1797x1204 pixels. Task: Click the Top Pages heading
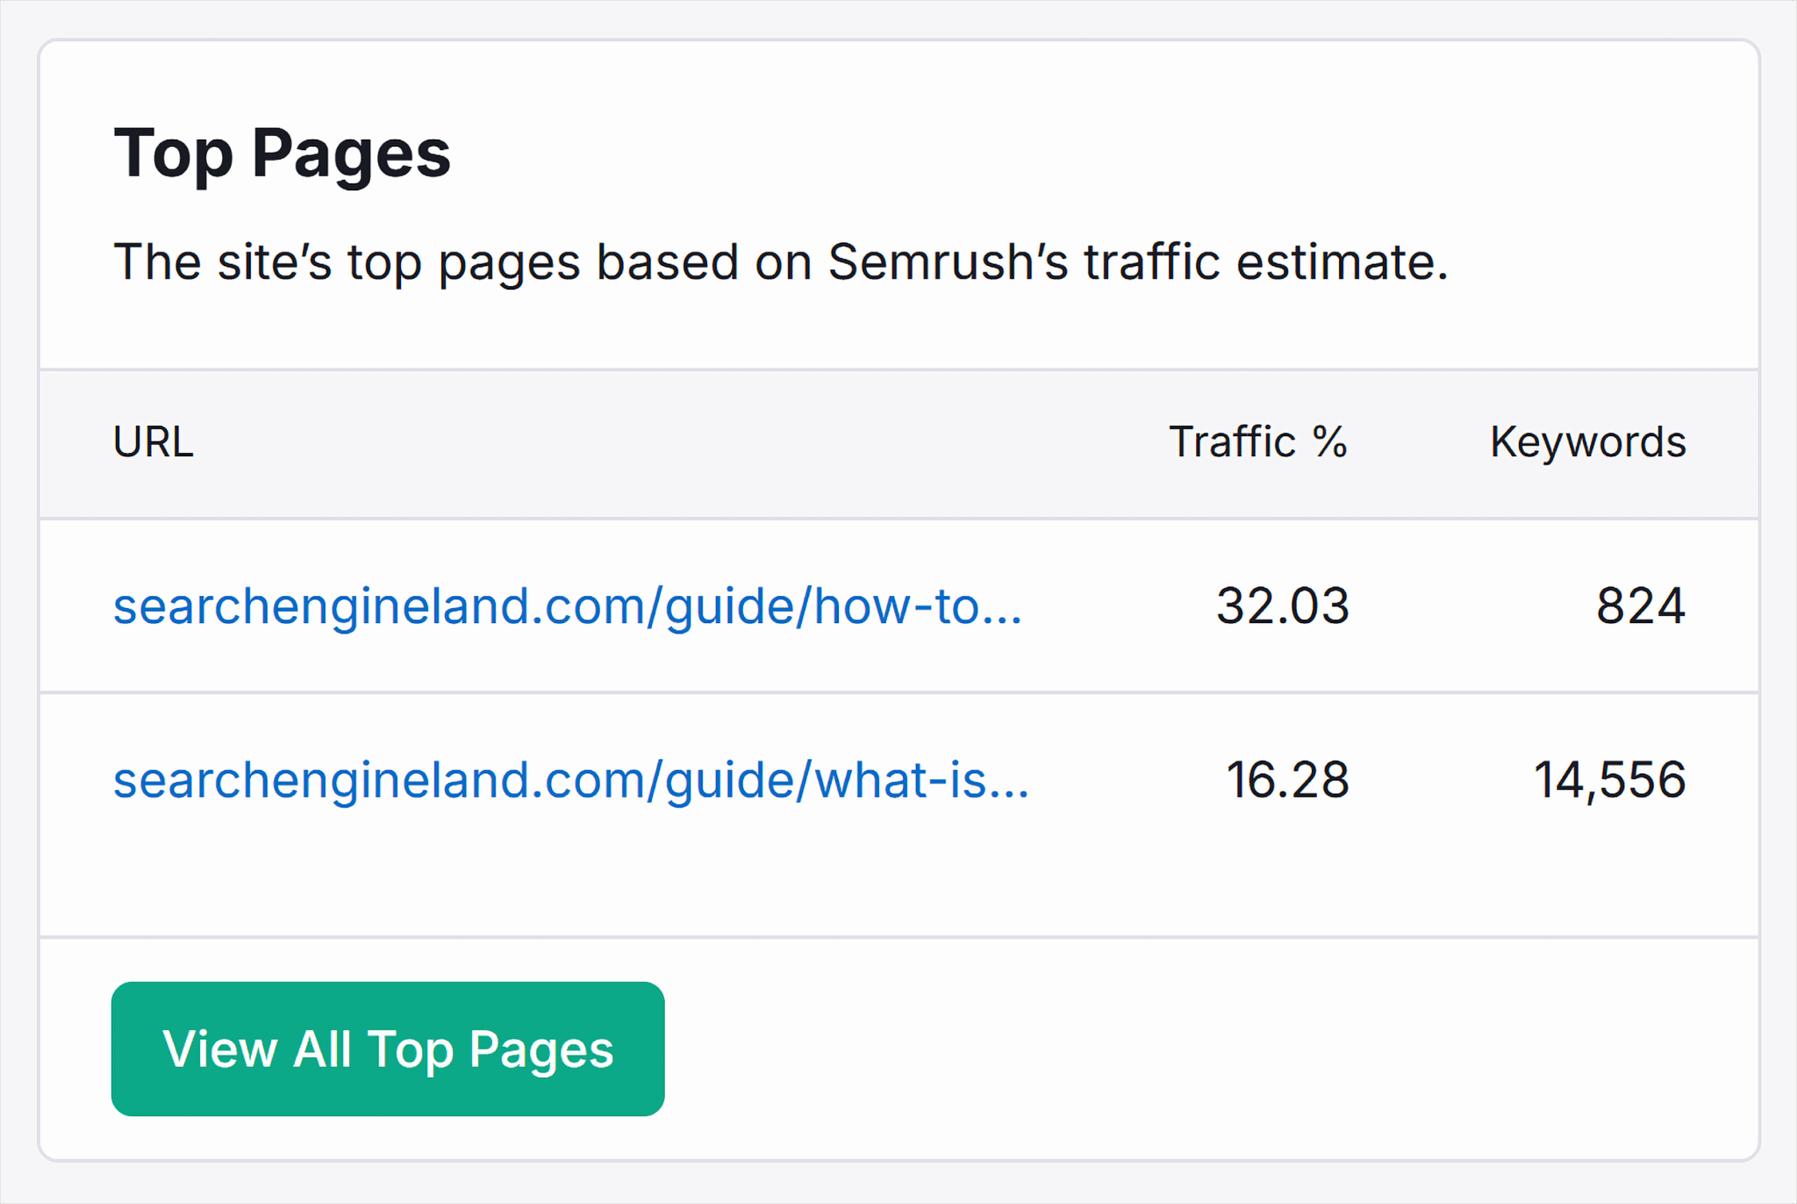(282, 154)
